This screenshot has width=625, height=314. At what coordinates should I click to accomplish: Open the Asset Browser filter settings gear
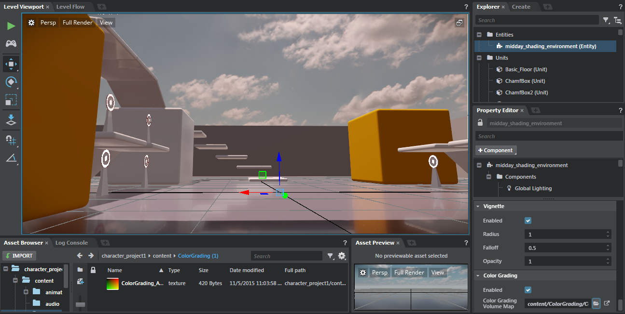click(x=342, y=256)
